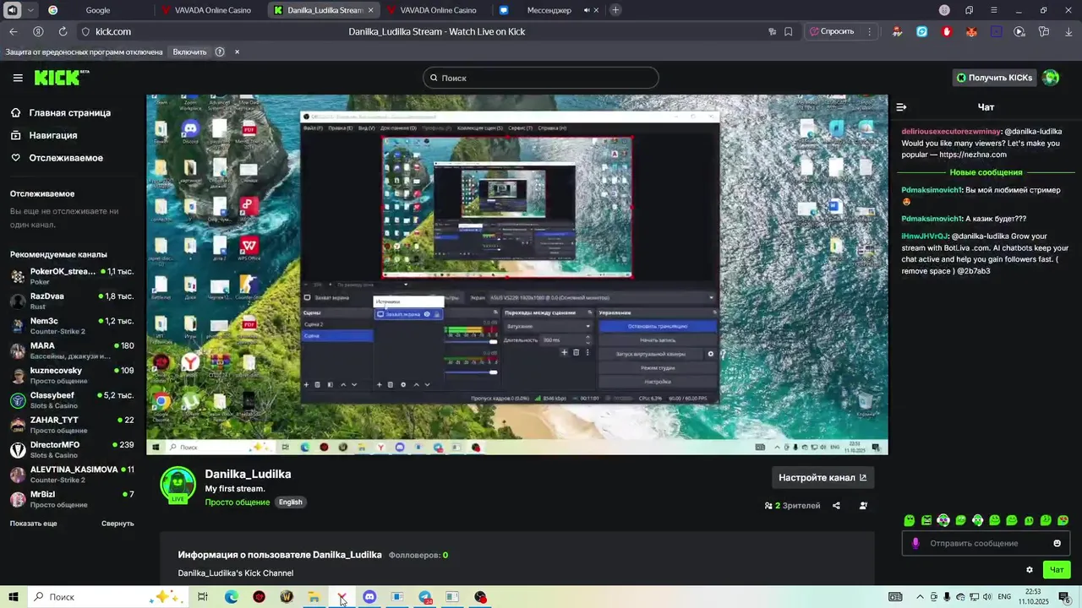Switch to the first VAVADA Online Casino tab

pyautogui.click(x=211, y=10)
